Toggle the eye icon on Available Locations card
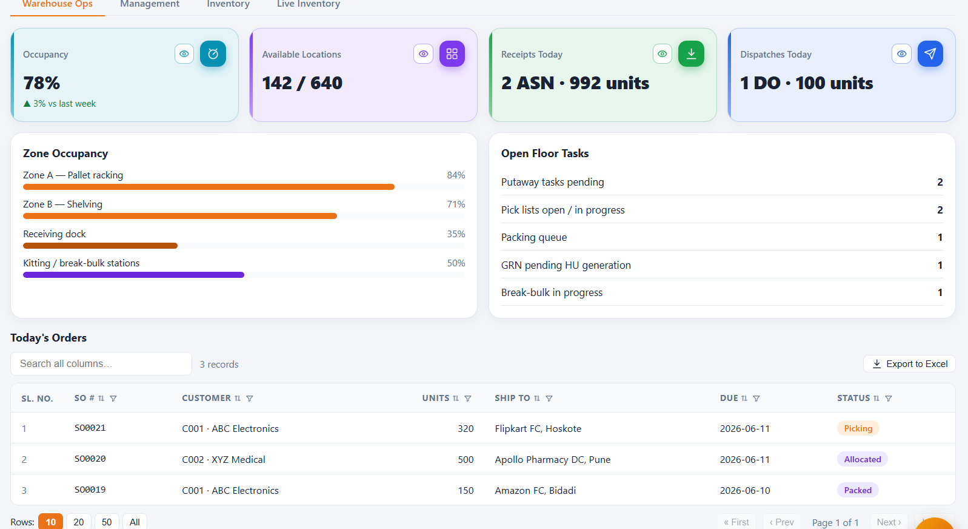This screenshot has height=529, width=968. click(423, 54)
